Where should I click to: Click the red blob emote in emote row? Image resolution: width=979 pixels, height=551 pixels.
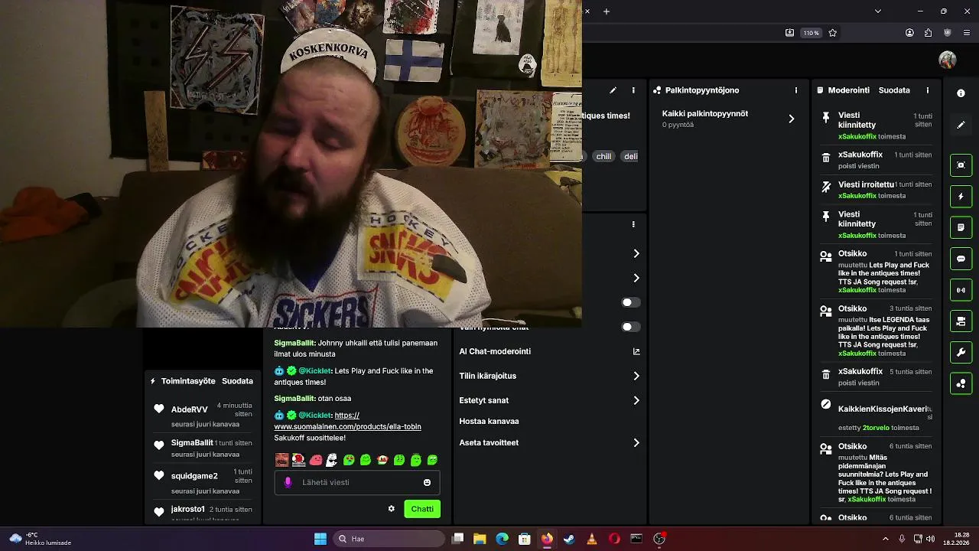[315, 460]
